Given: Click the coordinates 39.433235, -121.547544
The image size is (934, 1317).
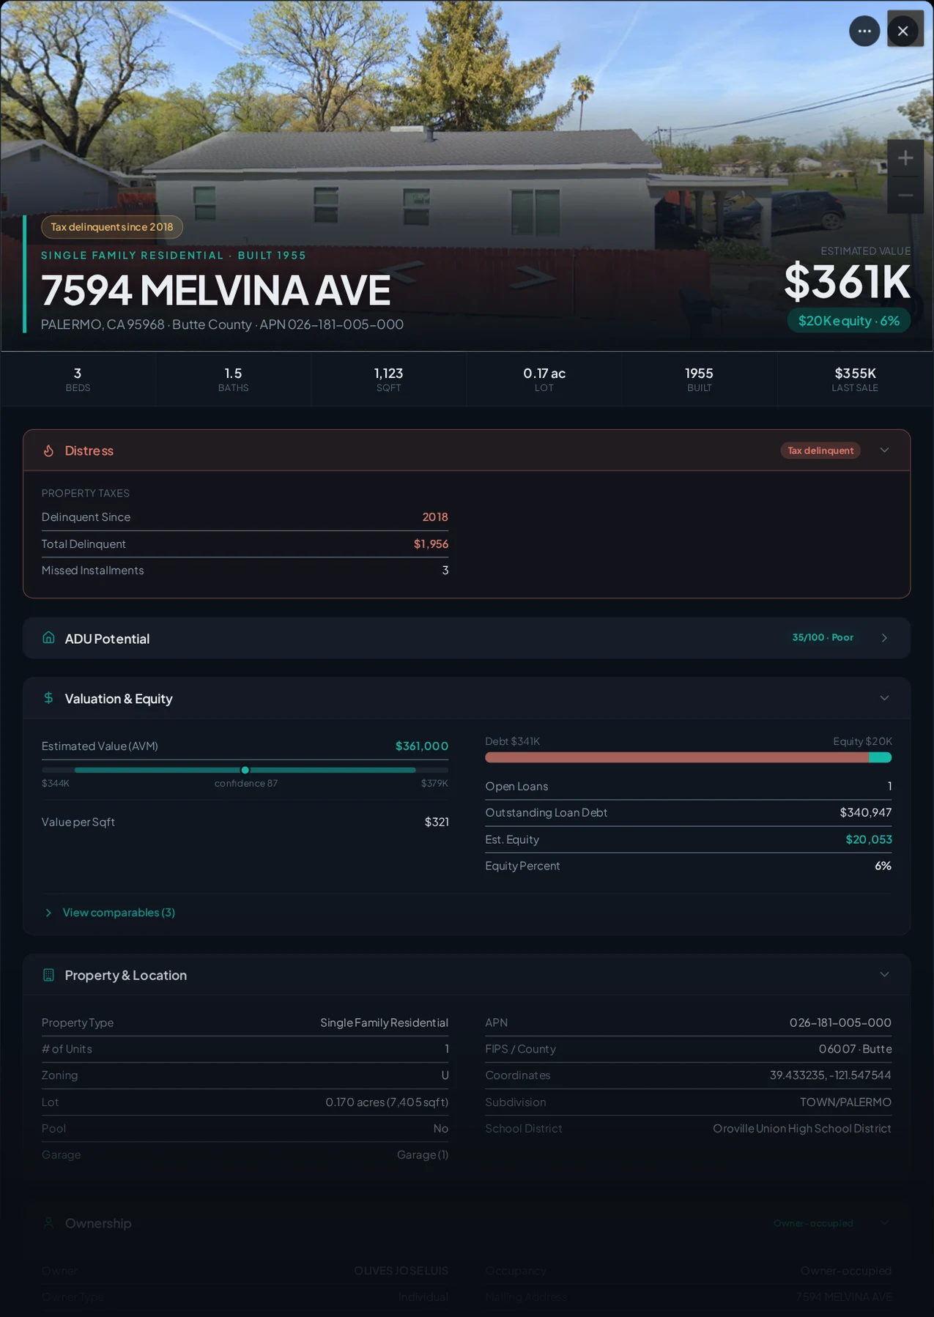Looking at the screenshot, I should pos(831,1075).
